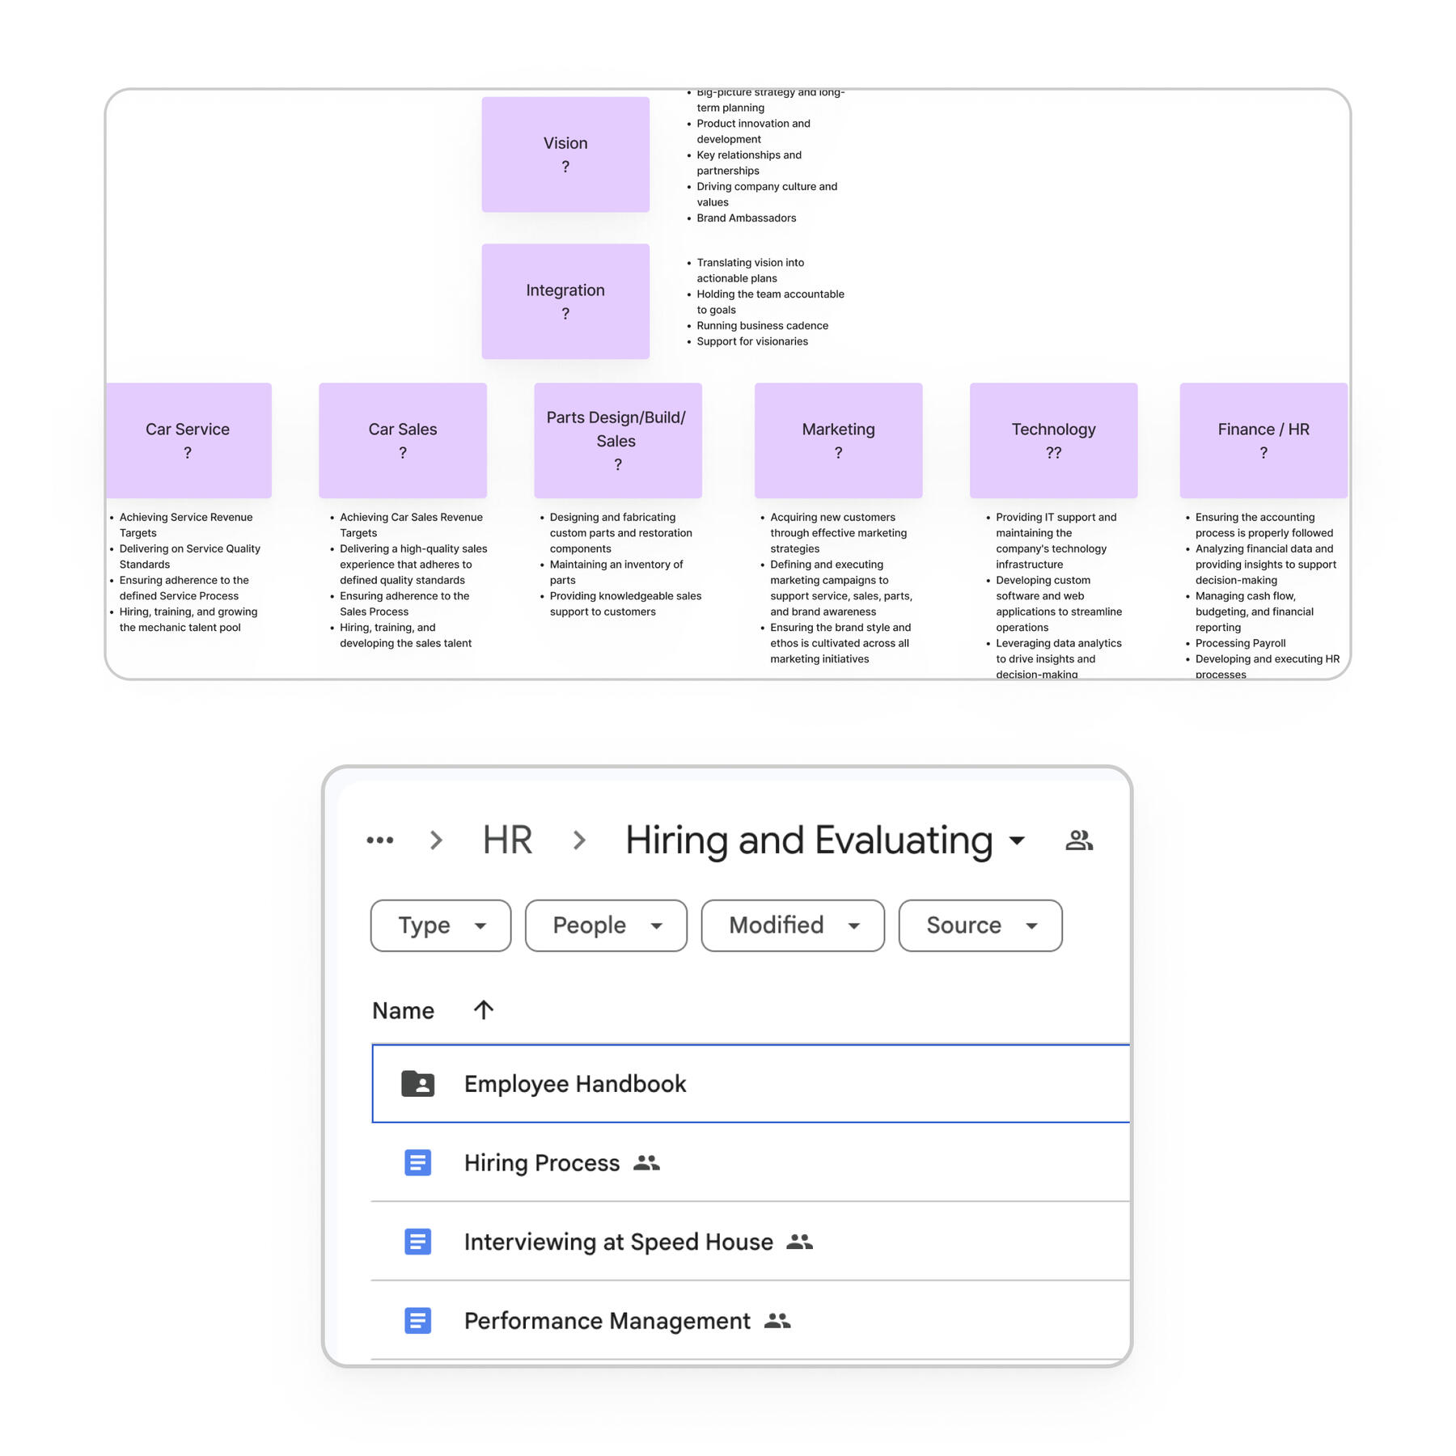Expand the Modified filter dropdown
The width and height of the screenshot is (1456, 1456).
coord(793,925)
